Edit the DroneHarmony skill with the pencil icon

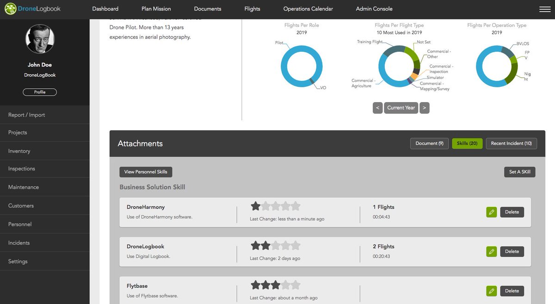coord(491,212)
